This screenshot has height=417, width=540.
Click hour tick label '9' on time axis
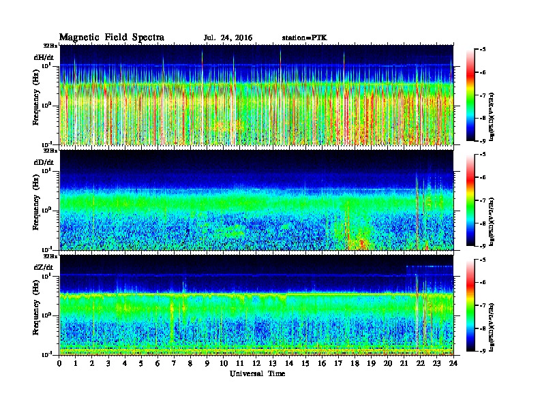207,364
